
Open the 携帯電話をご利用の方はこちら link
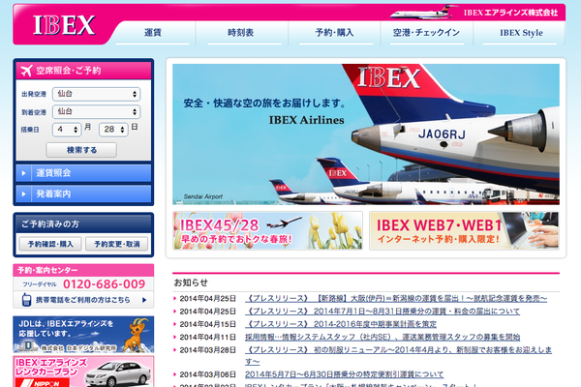click(83, 300)
